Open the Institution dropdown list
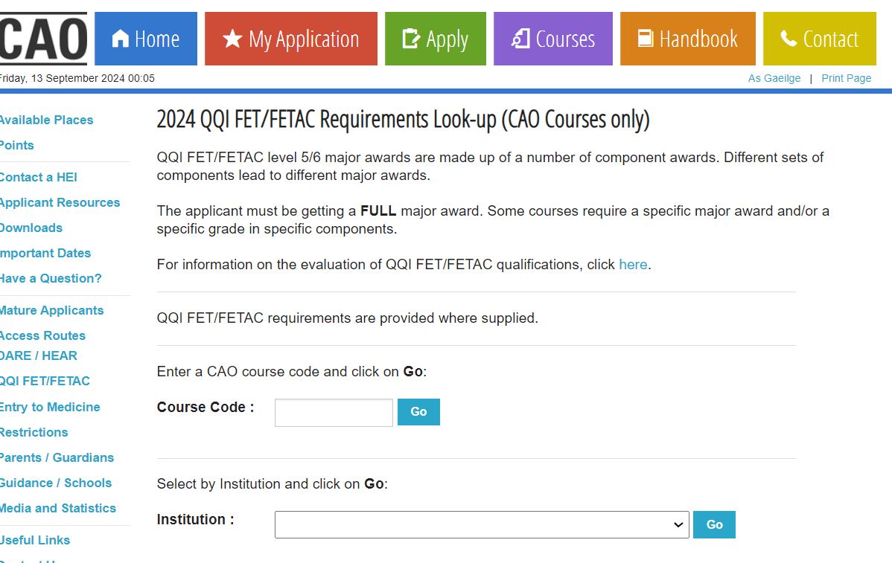Viewport: 892px width, 563px height. click(482, 524)
